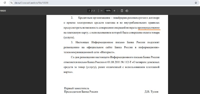Zoom out with the minus icon
Screen dimensions: 200x94
(101, 11)
